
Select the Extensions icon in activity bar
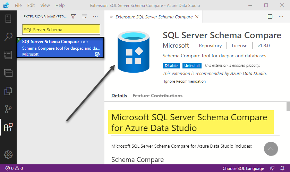pos(8,127)
